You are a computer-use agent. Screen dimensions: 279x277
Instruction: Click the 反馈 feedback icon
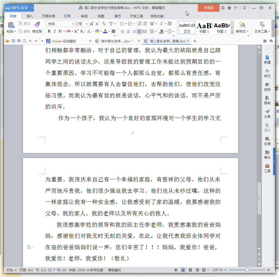(x=267, y=141)
